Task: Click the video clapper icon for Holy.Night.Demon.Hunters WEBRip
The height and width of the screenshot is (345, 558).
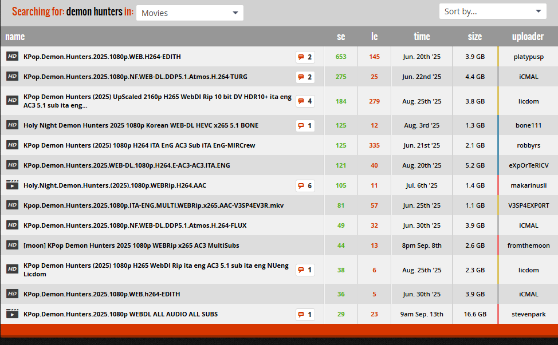Action: tap(12, 185)
